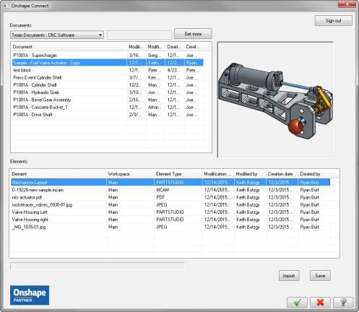Screen dimensions: 359x312
Task: Click the Onshape Partner logo
Action: [30, 295]
